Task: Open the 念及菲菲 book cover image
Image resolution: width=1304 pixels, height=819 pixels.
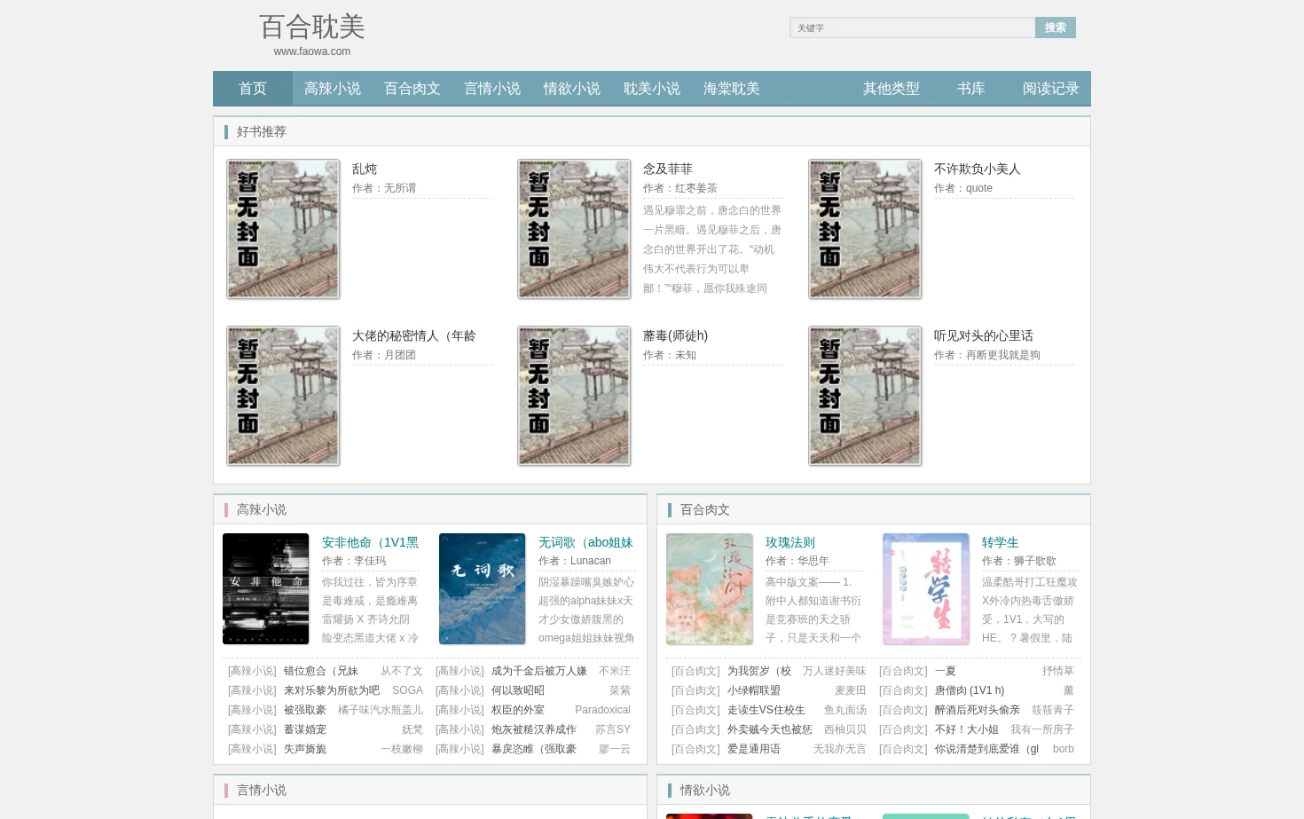Action: [x=574, y=229]
